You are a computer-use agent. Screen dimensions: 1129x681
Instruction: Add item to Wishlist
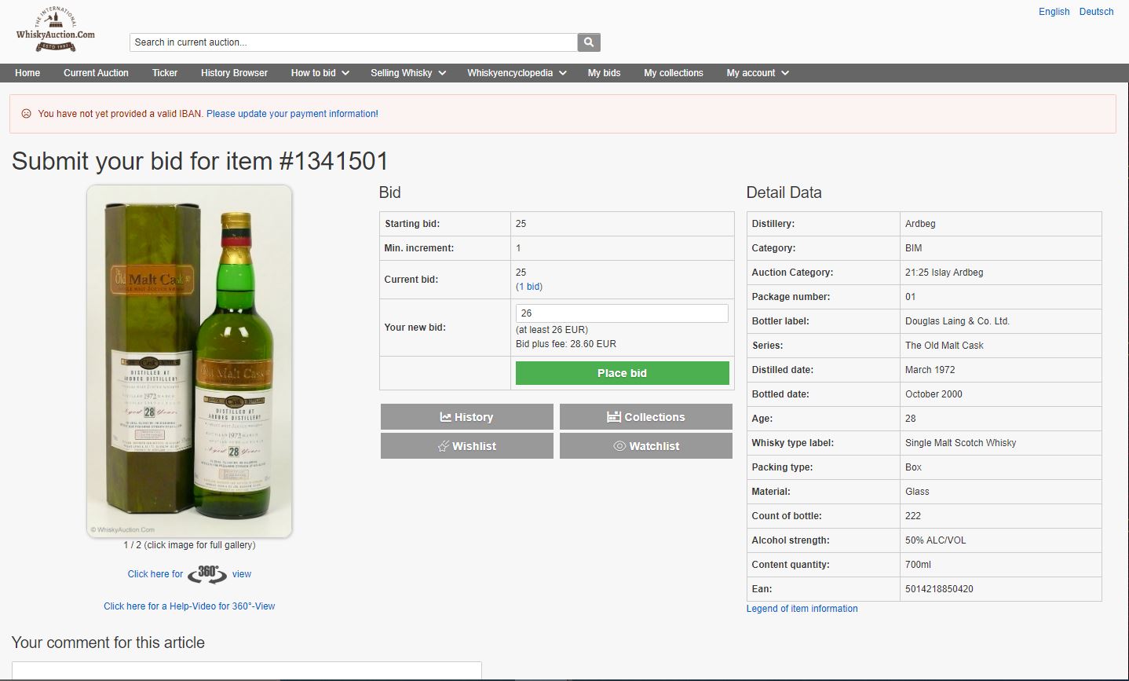(467, 446)
